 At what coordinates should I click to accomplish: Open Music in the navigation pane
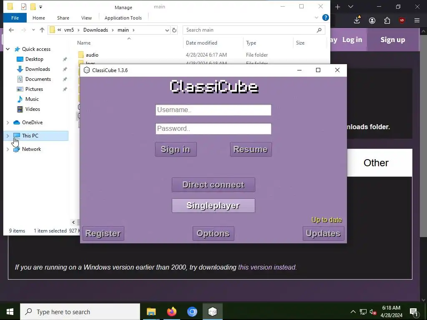(32, 99)
